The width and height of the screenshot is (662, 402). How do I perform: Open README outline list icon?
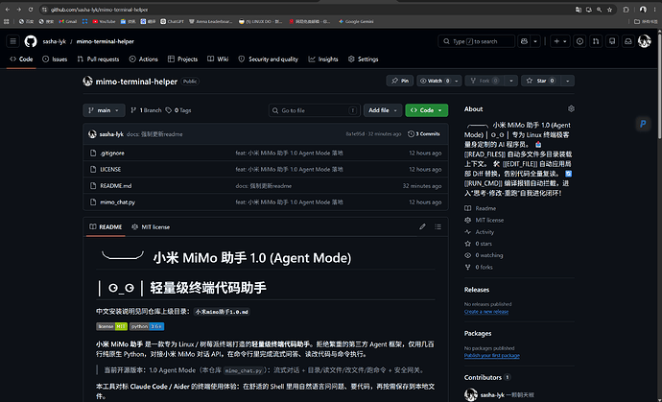point(437,226)
